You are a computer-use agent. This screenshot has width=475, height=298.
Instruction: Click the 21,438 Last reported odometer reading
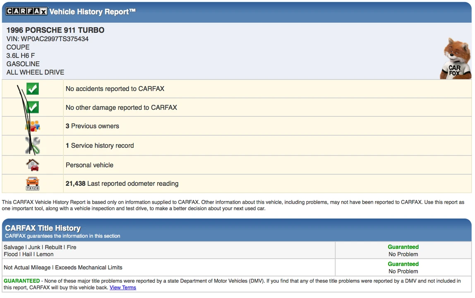click(122, 183)
